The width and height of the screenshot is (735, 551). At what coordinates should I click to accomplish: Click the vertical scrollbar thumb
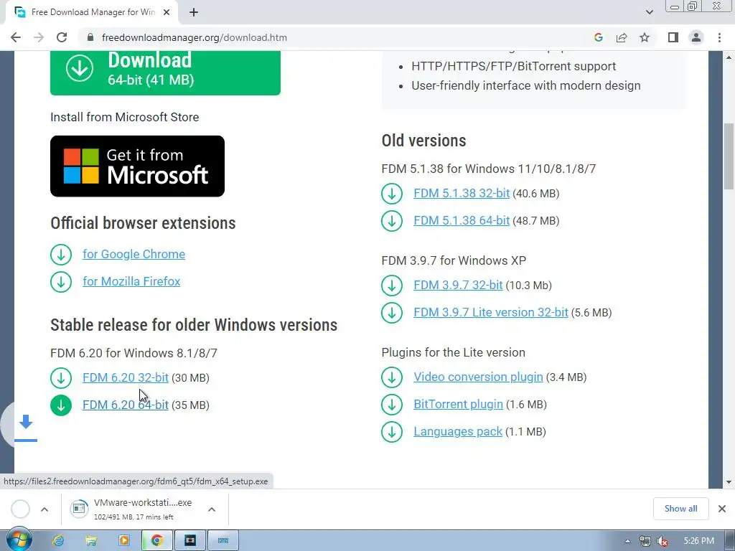(729, 156)
